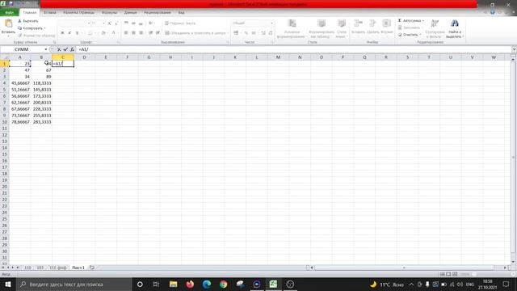The width and height of the screenshot is (517, 291).
Task: Toggle underline formatting
Action: click(x=77, y=33)
